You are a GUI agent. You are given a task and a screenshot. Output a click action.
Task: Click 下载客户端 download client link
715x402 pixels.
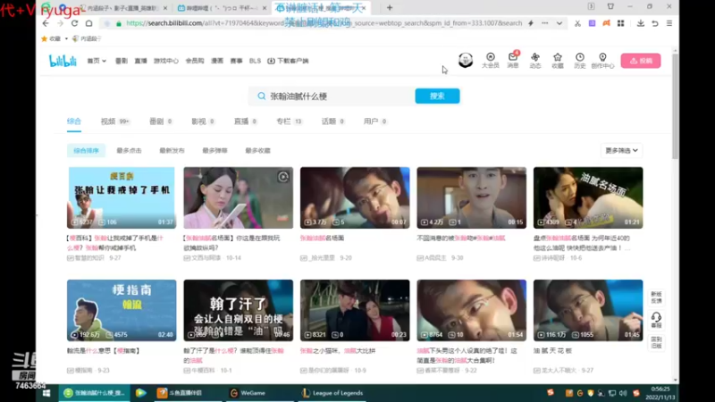(288, 61)
